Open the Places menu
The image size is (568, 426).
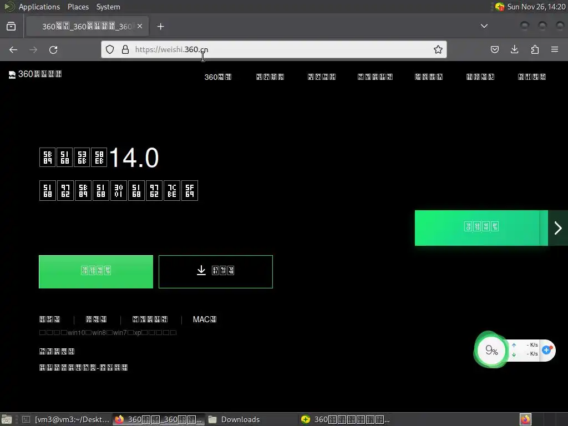(x=78, y=7)
